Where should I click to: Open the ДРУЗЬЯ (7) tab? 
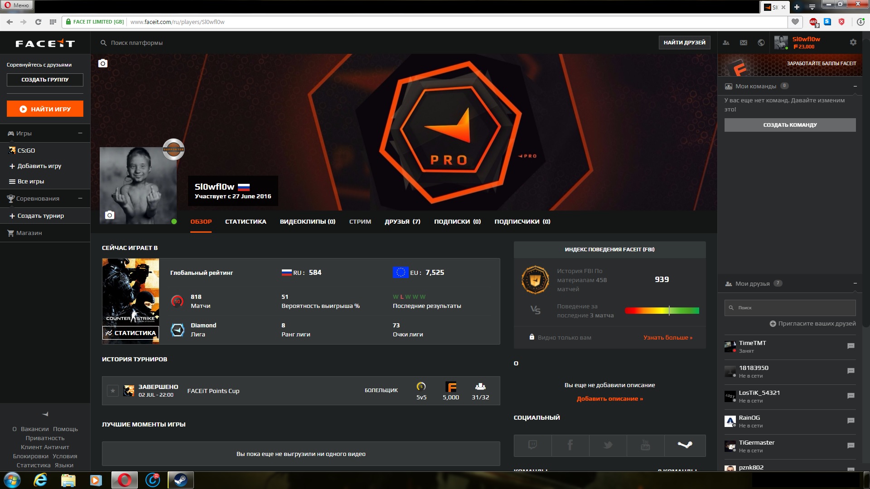click(402, 221)
